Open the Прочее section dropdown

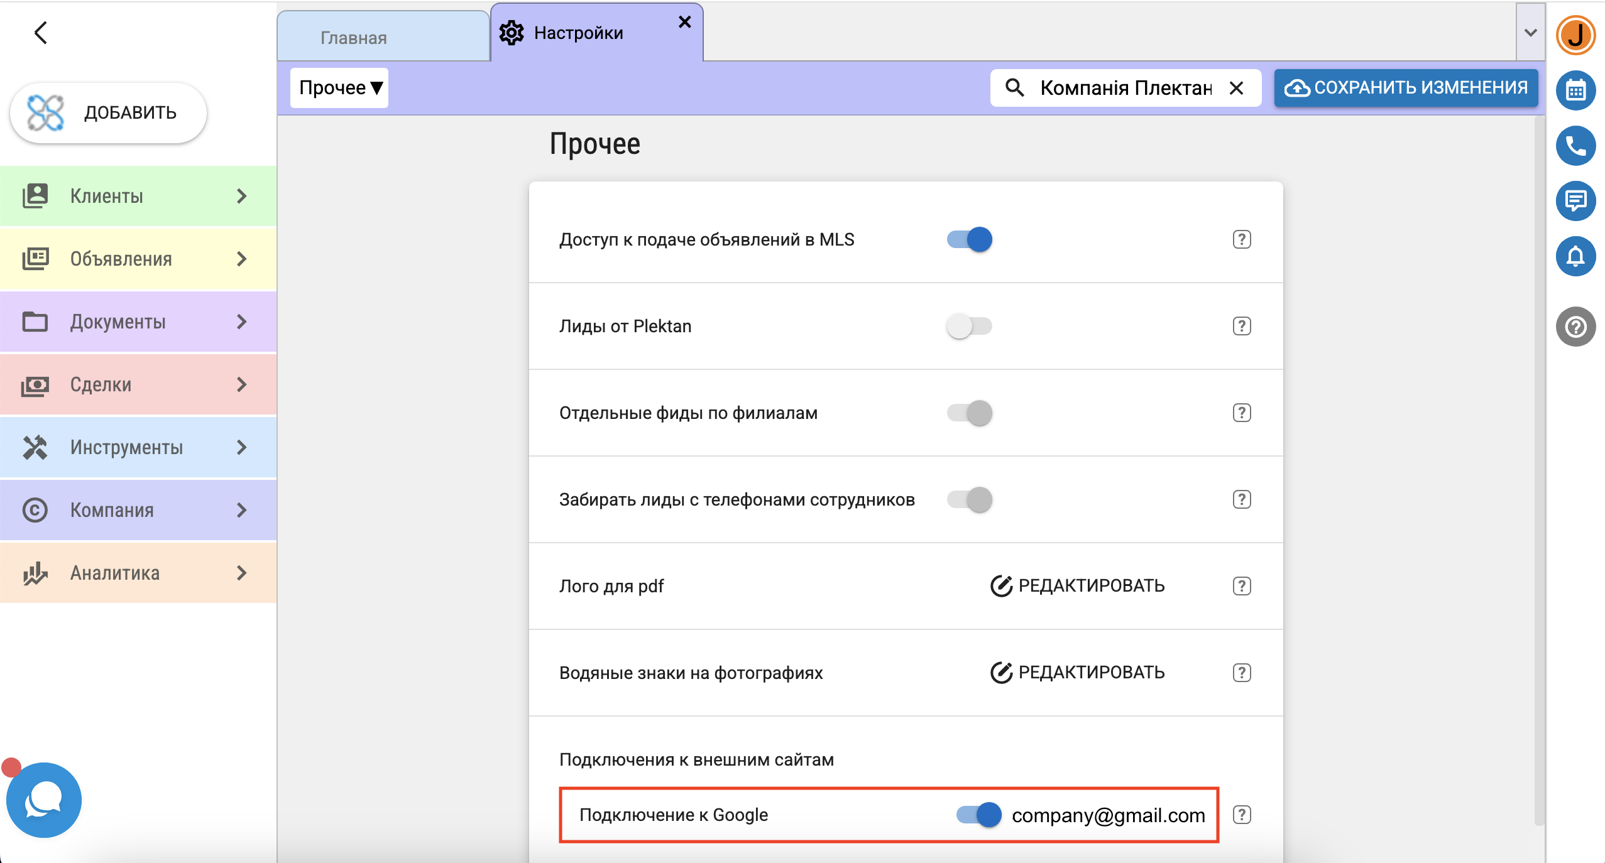[x=339, y=88]
